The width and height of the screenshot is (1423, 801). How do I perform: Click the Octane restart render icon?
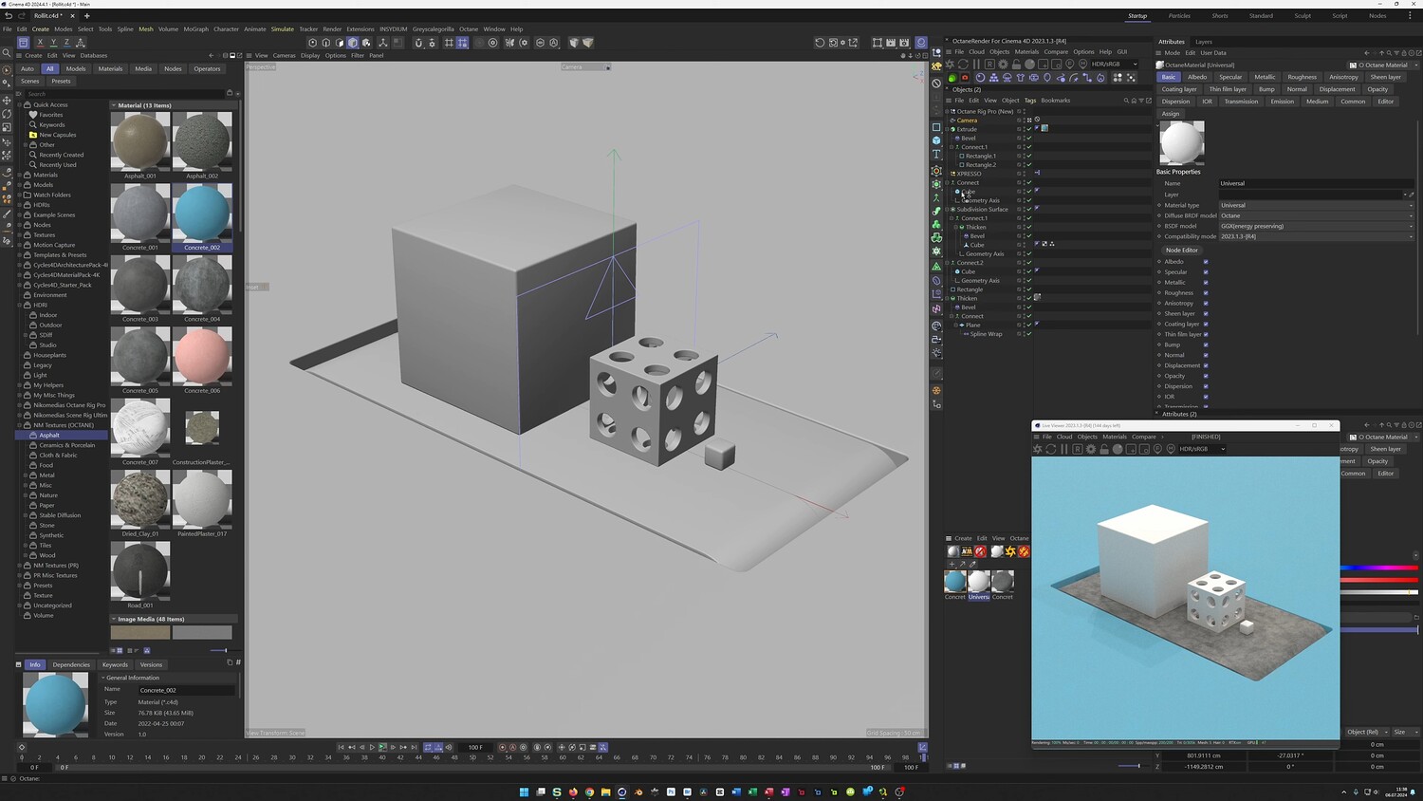pos(963,65)
